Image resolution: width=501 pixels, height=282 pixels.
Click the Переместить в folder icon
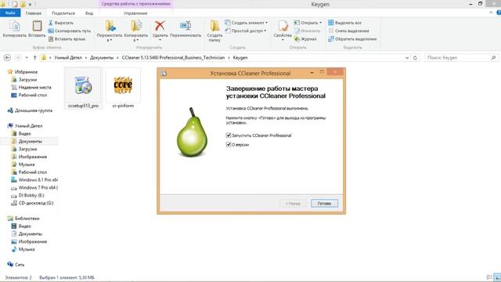pyautogui.click(x=110, y=26)
